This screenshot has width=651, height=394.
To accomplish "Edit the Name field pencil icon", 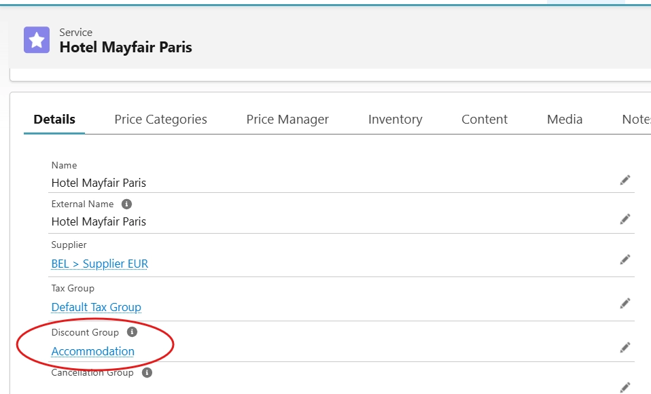I will 625,180.
